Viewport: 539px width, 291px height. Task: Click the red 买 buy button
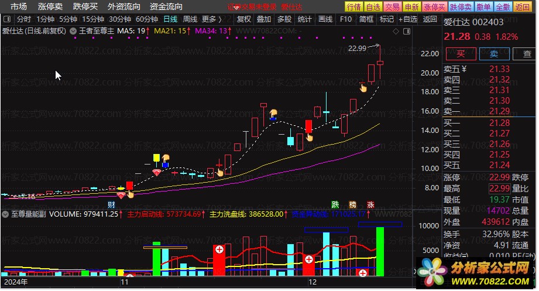461,54
